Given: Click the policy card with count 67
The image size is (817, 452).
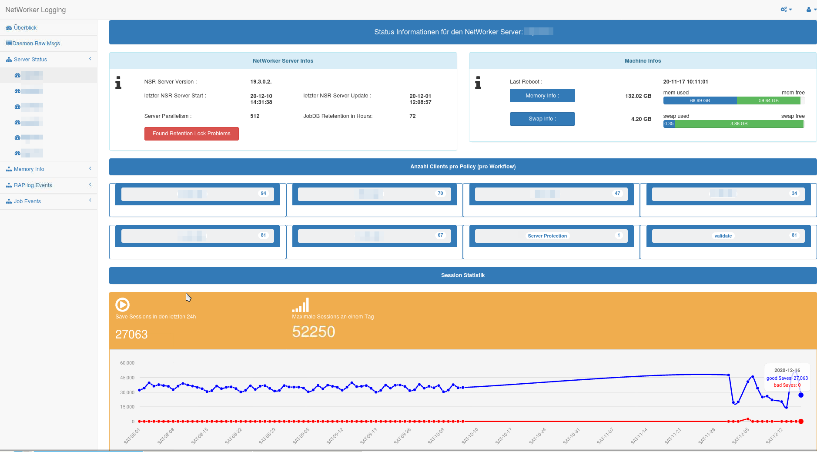Looking at the screenshot, I should (374, 236).
